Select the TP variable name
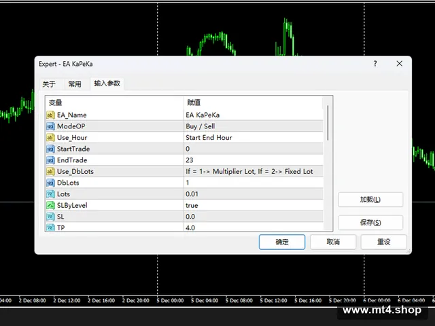 60,228
